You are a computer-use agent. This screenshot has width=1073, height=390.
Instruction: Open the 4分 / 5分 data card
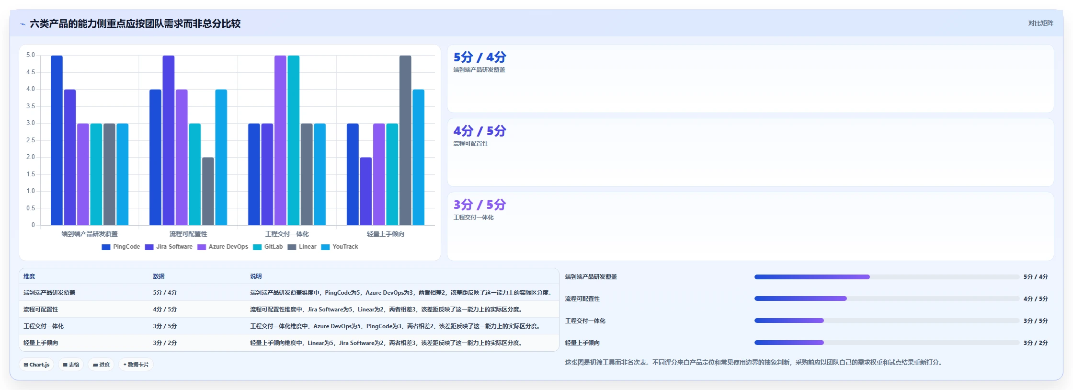(x=750, y=152)
